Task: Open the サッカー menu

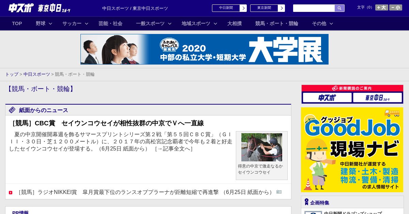Action: (x=72, y=23)
